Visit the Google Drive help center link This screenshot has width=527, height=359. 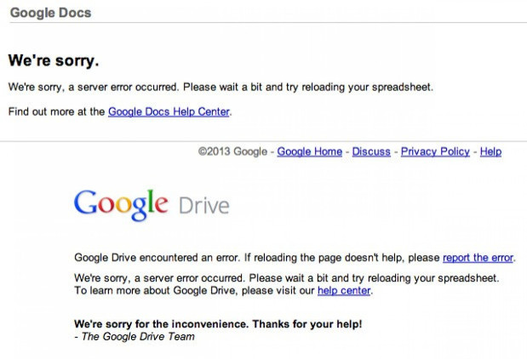pyautogui.click(x=344, y=290)
